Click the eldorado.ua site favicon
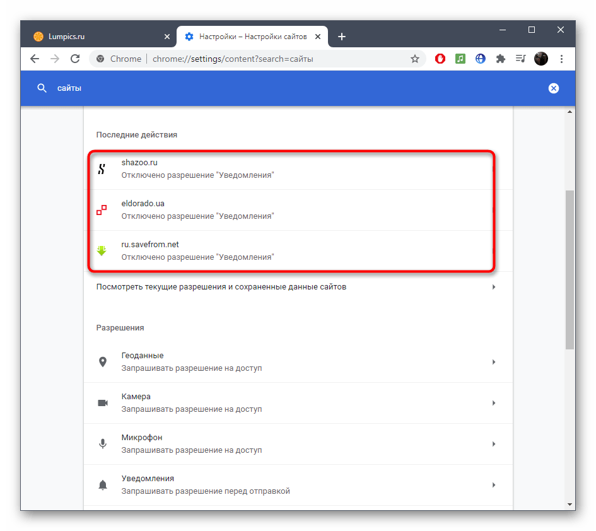 102,210
